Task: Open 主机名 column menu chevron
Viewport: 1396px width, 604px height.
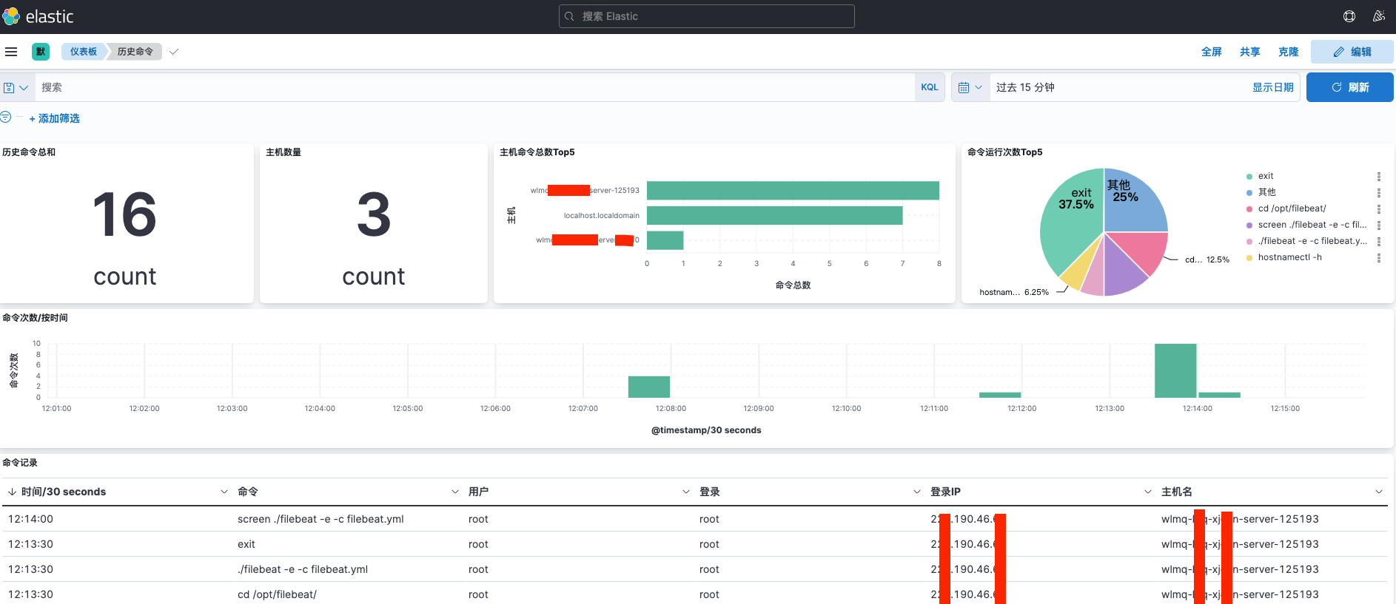Action: click(1379, 492)
